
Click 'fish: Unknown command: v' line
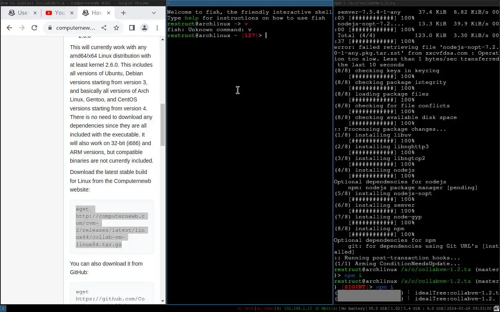click(209, 30)
